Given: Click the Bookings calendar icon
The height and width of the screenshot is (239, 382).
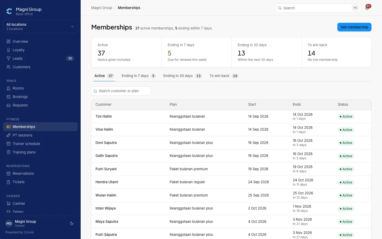Looking at the screenshot, I should pyautogui.click(x=8, y=97).
